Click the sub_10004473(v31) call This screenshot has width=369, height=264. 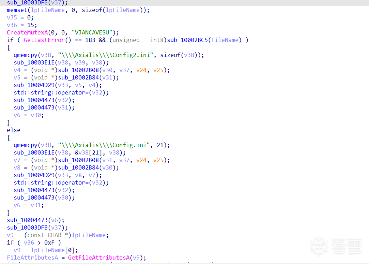44,108
